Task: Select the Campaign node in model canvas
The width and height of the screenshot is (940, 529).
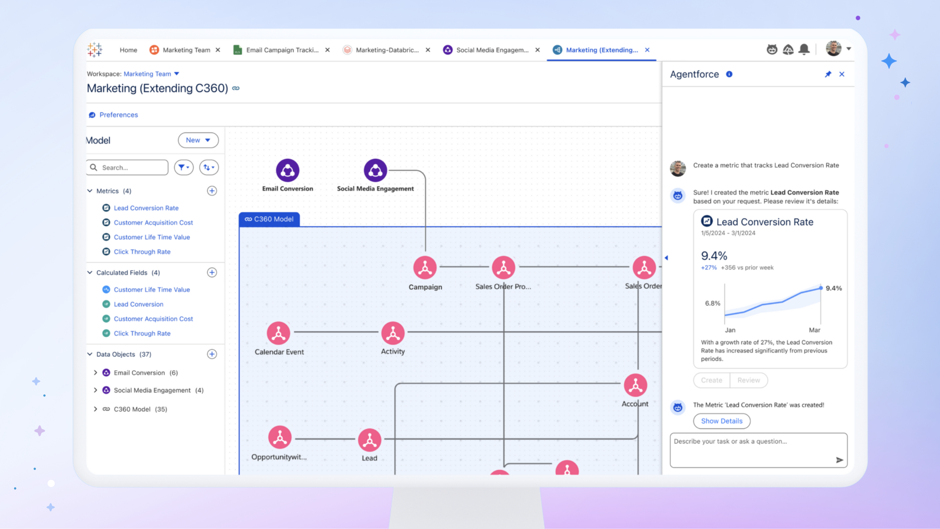Action: [x=425, y=267]
